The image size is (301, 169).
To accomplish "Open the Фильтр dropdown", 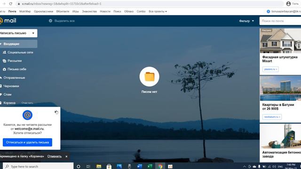I will click(246, 21).
